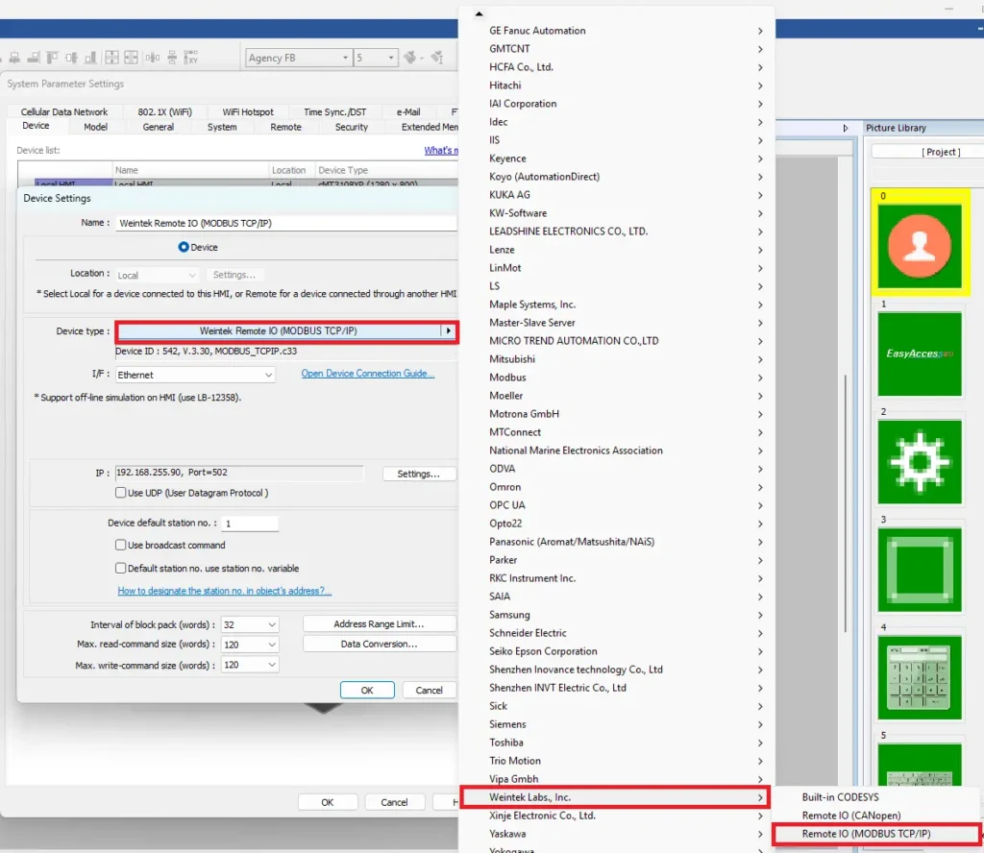Enable Use UDP (User Datagram Protocol) checkbox
984x853 pixels.
pyautogui.click(x=120, y=493)
